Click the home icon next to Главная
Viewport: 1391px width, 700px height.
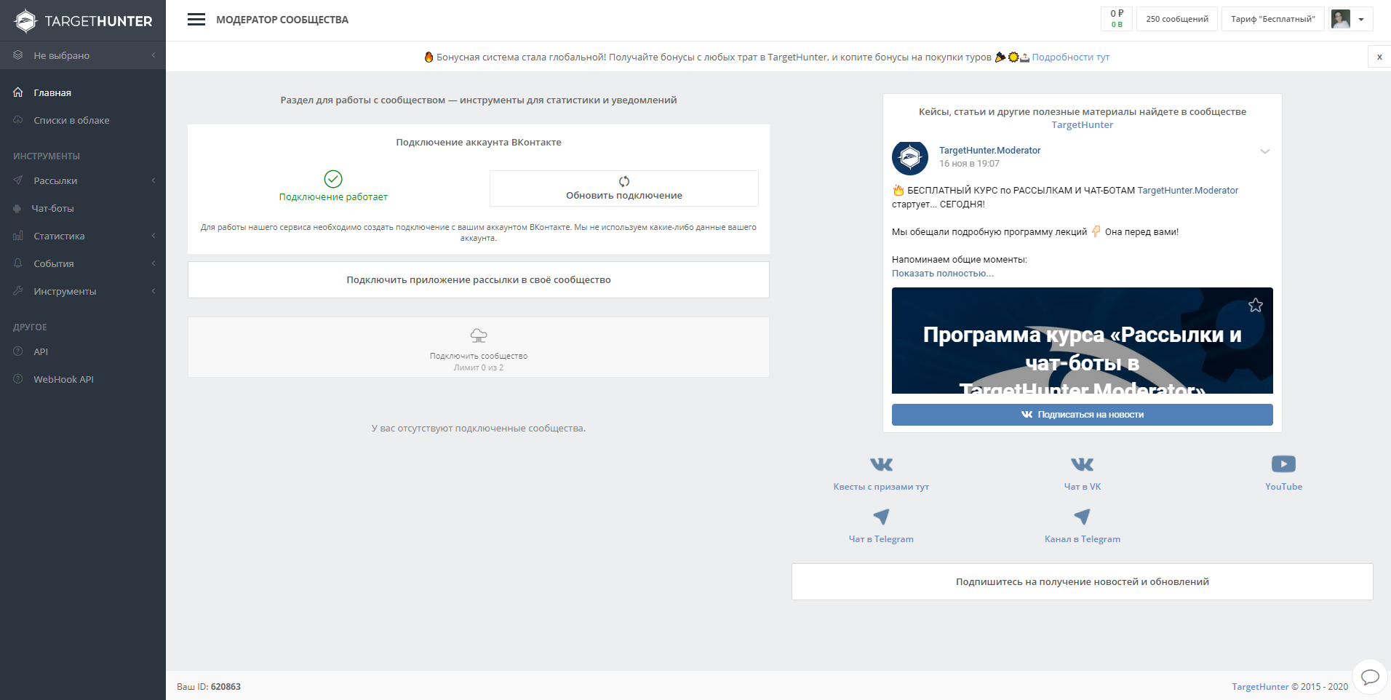[18, 92]
